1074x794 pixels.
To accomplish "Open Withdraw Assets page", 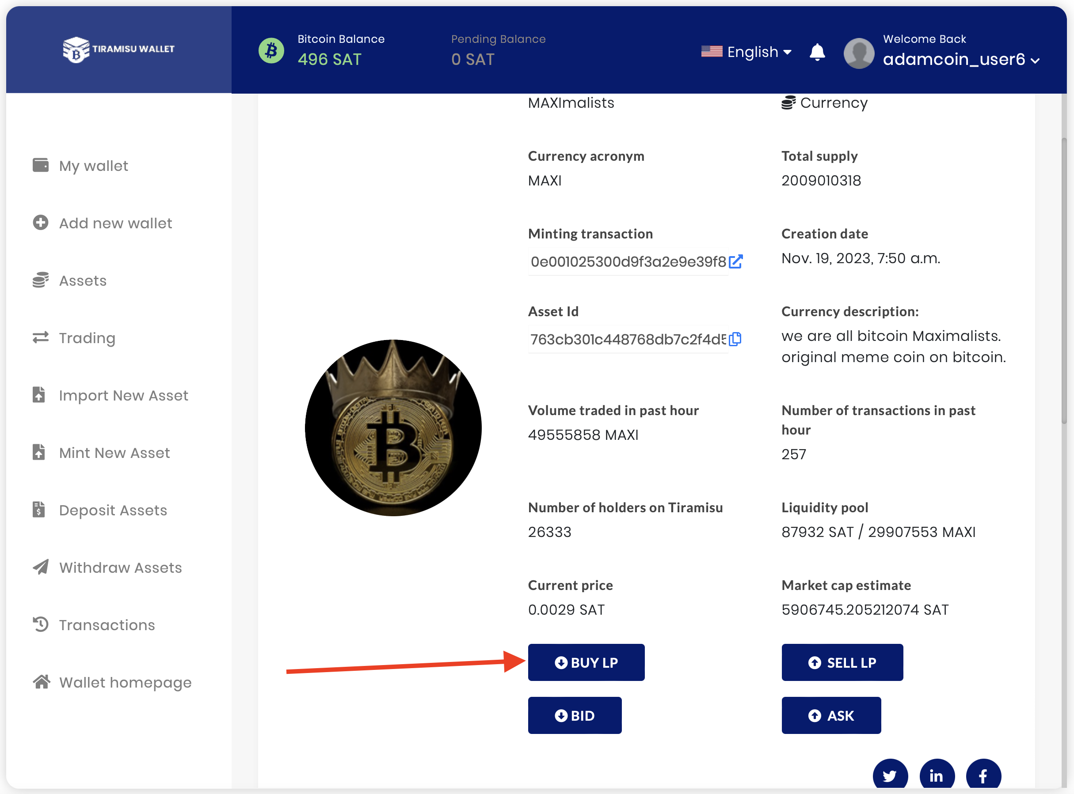I will coord(120,567).
